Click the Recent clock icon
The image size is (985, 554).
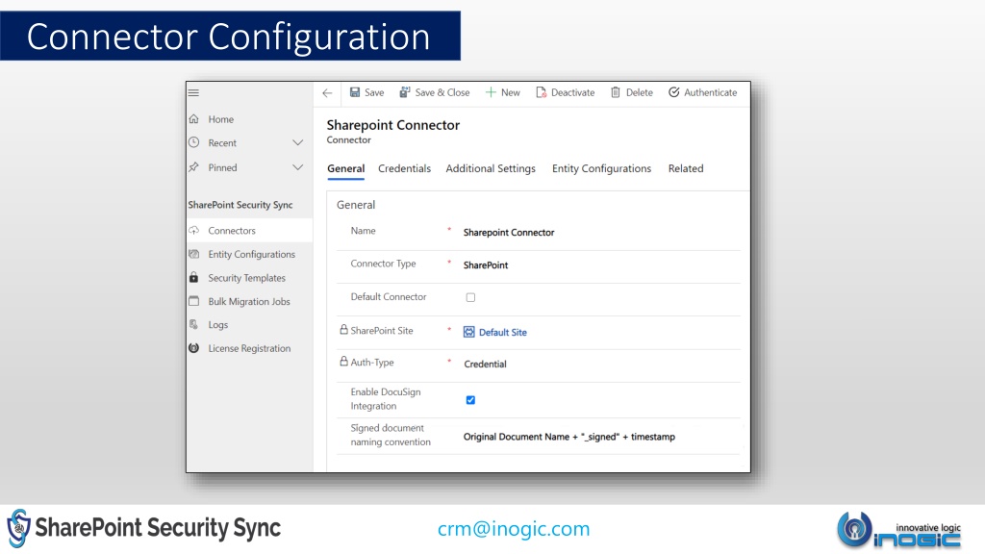(x=194, y=142)
